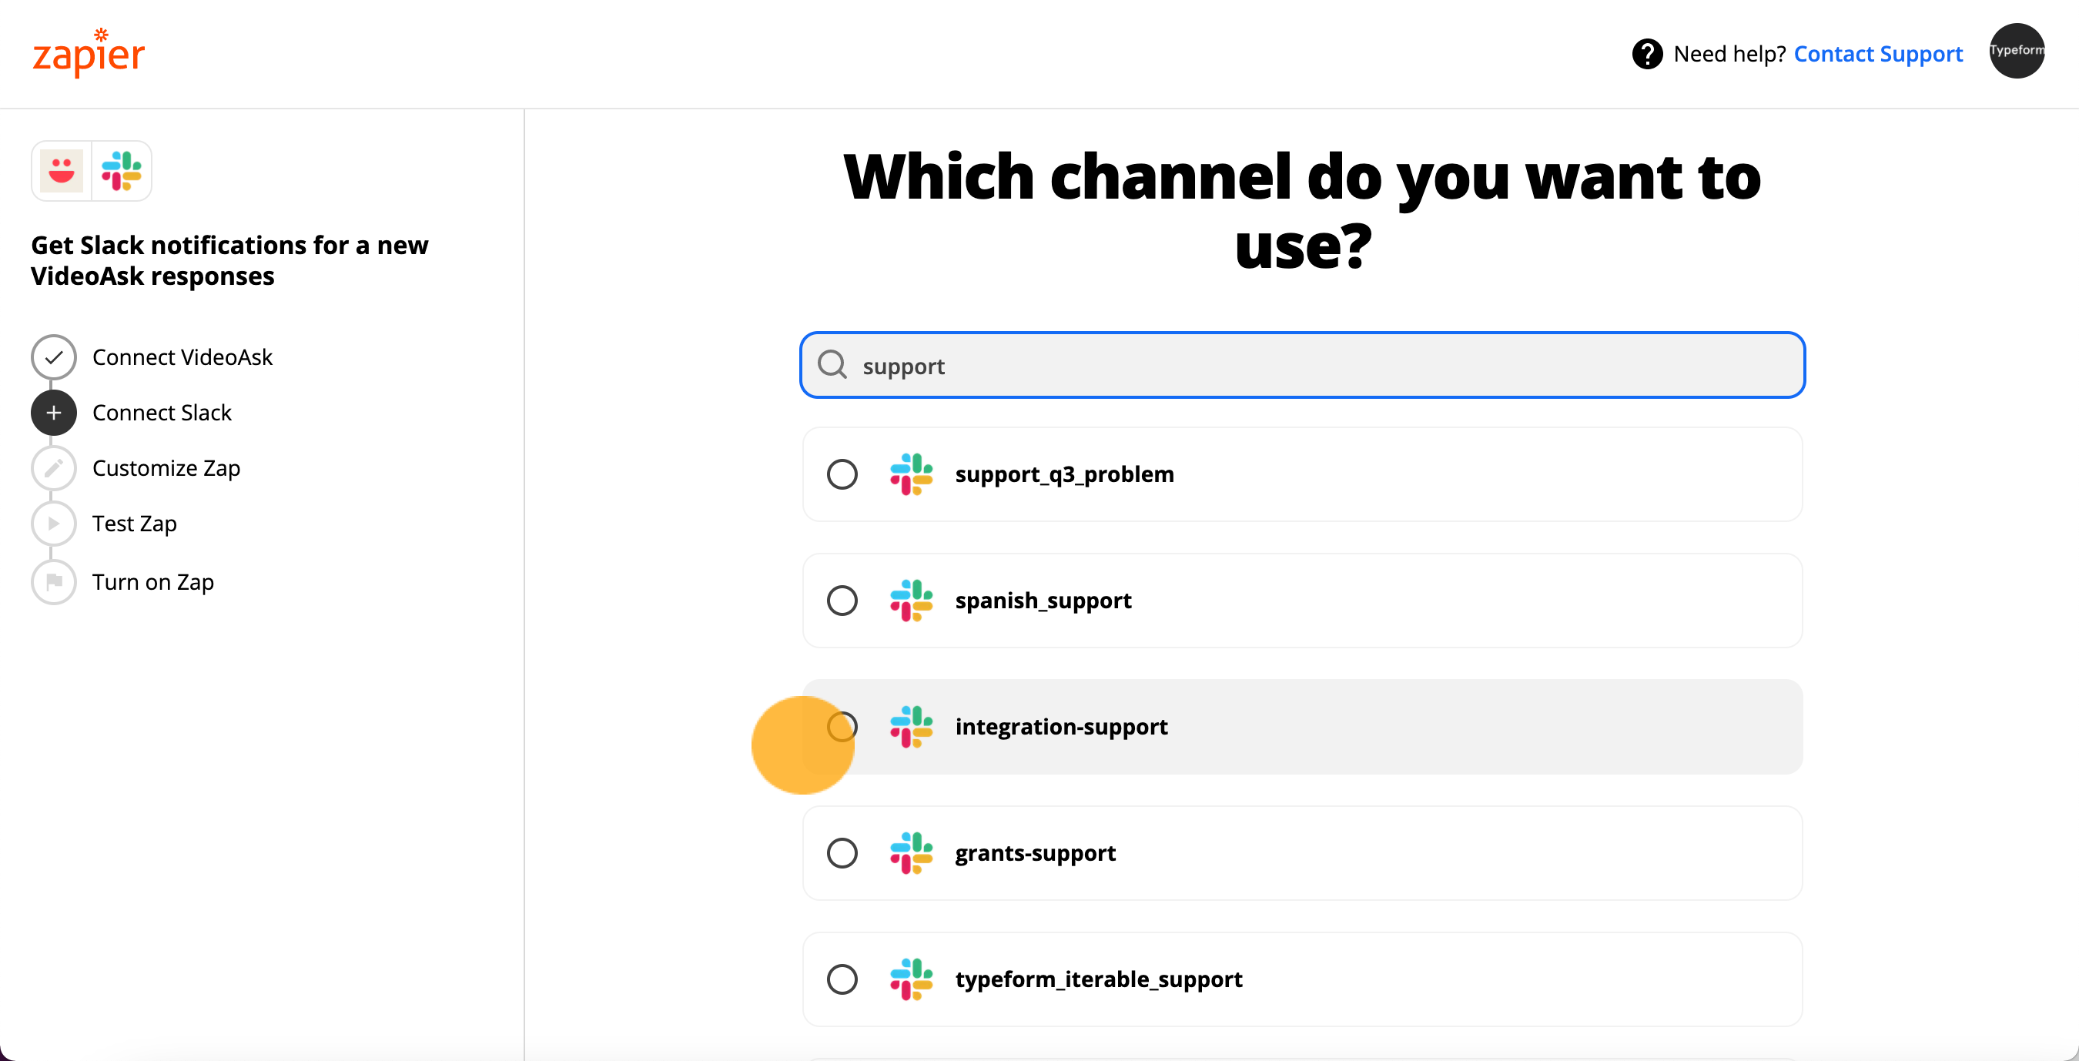The image size is (2079, 1061).
Task: Select the typeform_iterable_support radio button
Action: [842, 979]
